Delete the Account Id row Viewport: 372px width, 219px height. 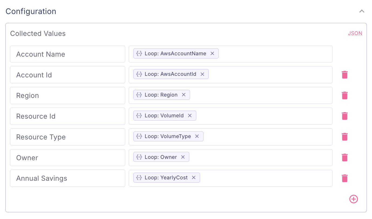point(344,75)
